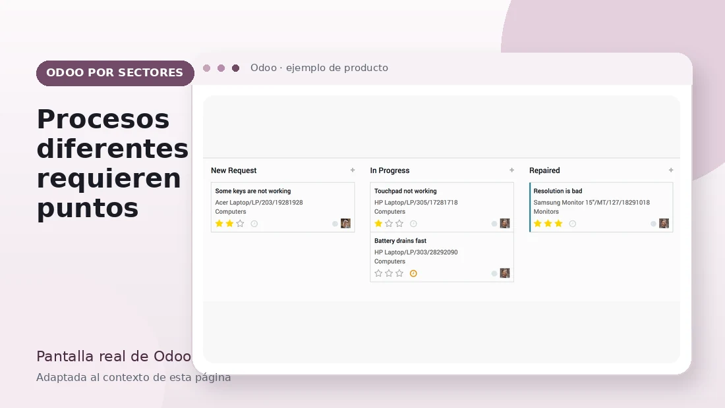
Task: Open activity clock on Some keys card
Action: click(x=254, y=223)
